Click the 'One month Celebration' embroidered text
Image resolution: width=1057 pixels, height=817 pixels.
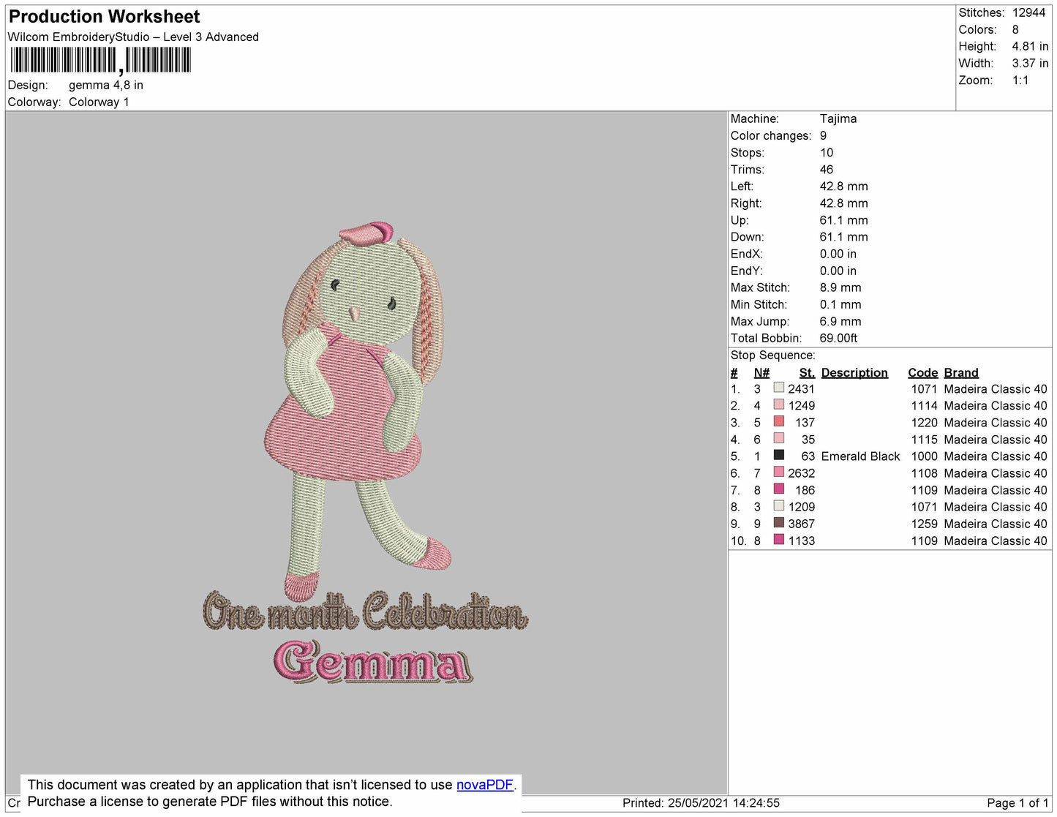pyautogui.click(x=365, y=612)
